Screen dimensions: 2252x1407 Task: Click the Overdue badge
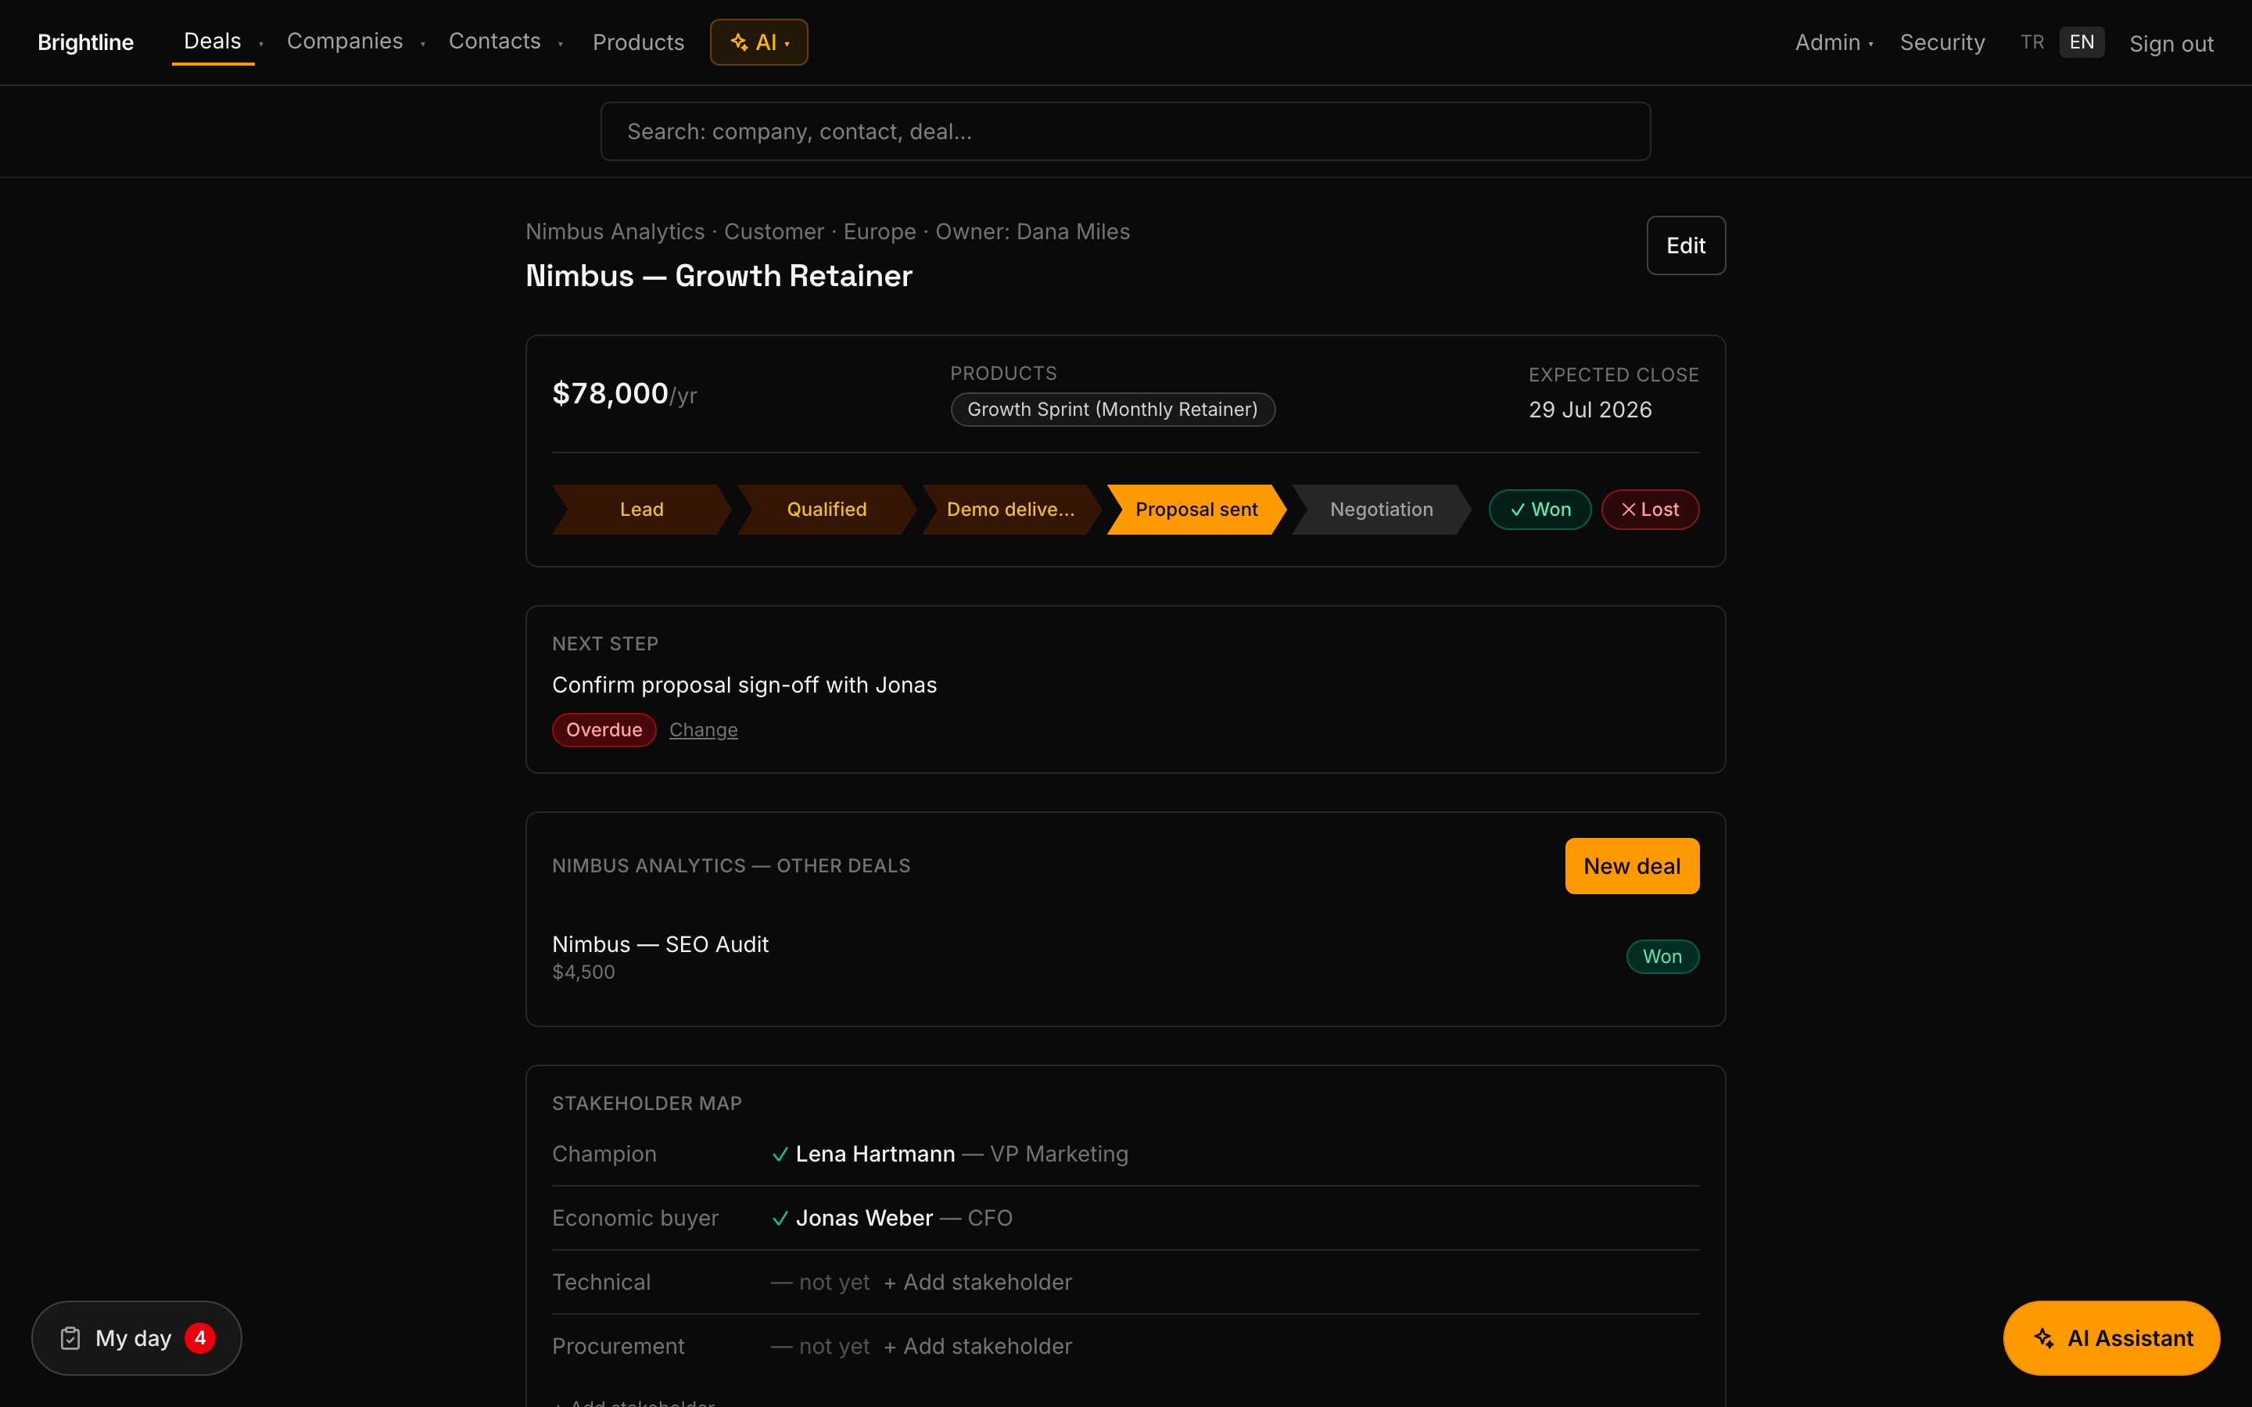pyautogui.click(x=604, y=729)
